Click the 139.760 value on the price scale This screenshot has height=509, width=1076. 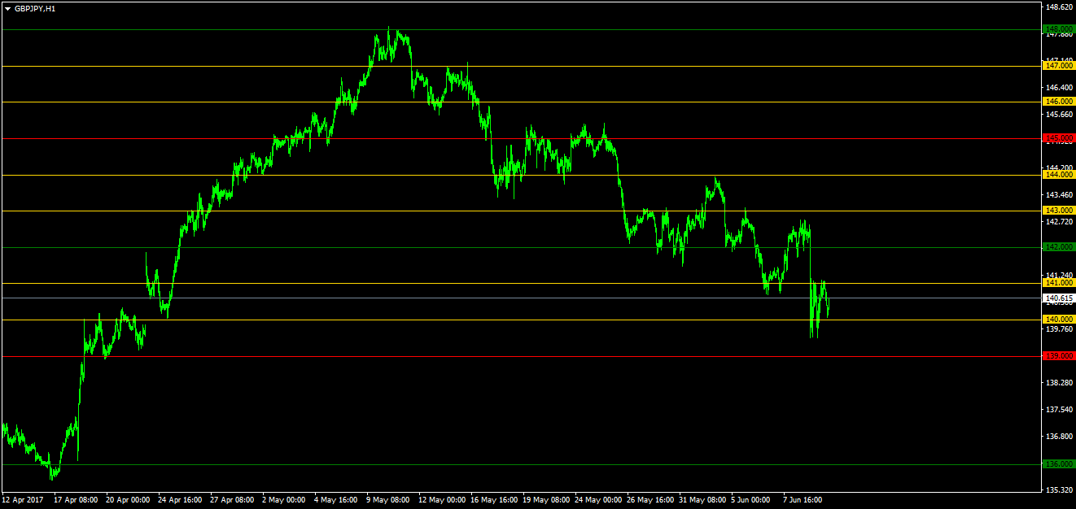tap(1059, 329)
